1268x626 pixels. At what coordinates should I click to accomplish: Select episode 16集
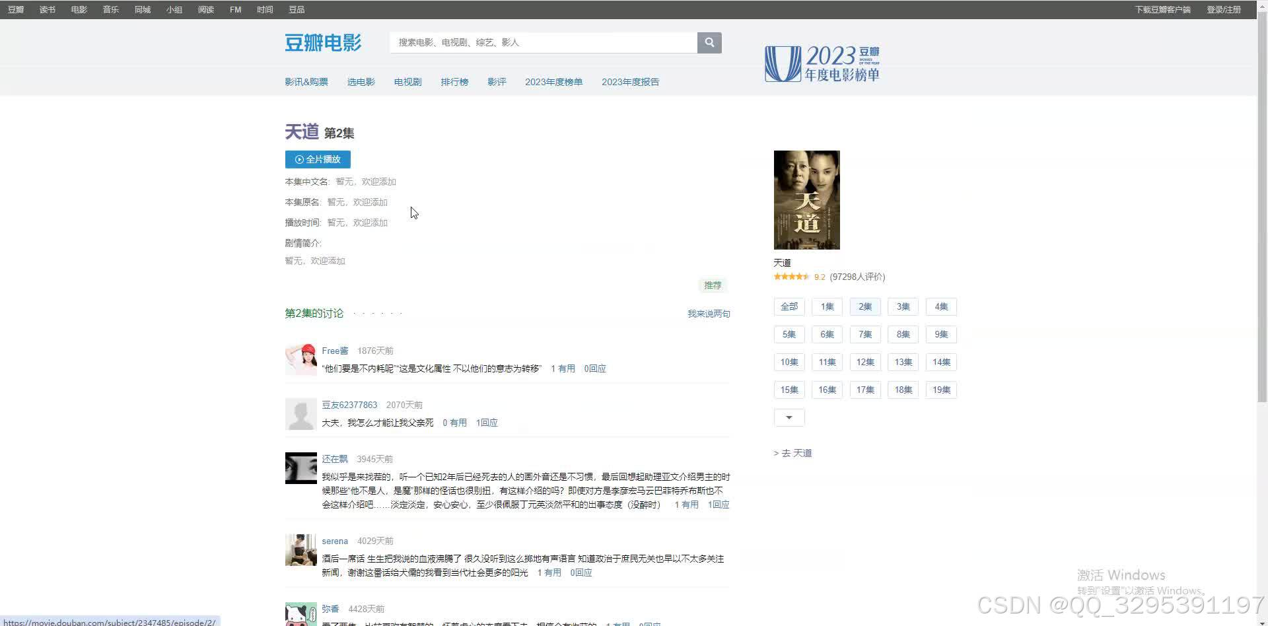point(827,390)
